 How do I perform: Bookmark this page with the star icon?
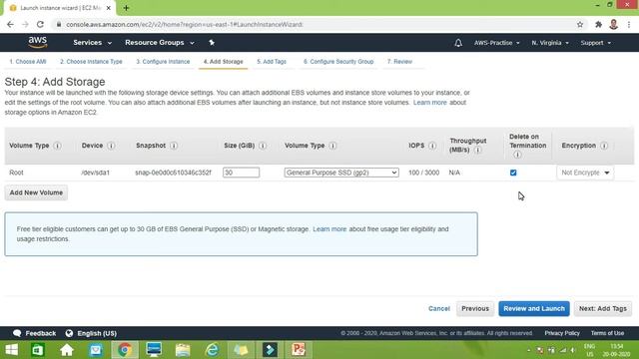(580, 24)
